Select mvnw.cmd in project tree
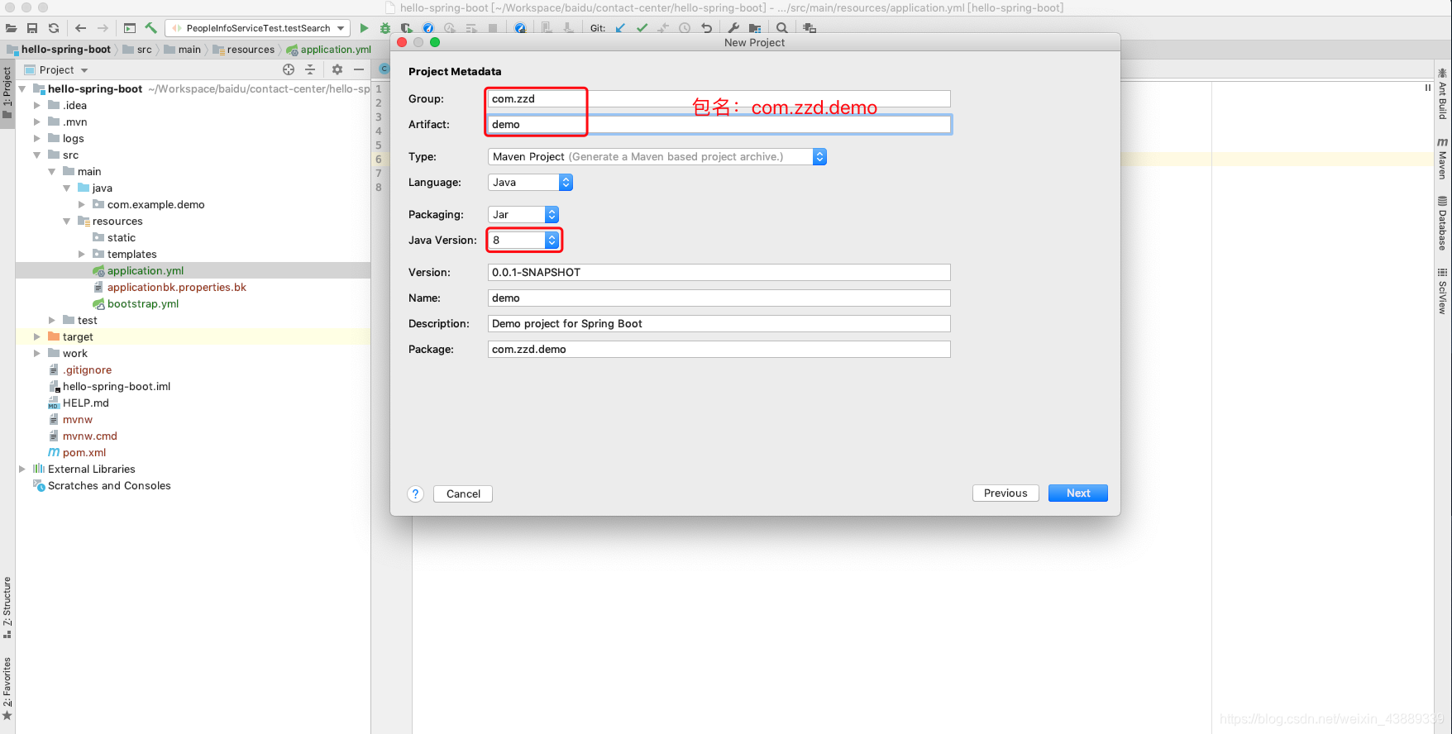Viewport: 1452px width, 734px height. point(90,436)
